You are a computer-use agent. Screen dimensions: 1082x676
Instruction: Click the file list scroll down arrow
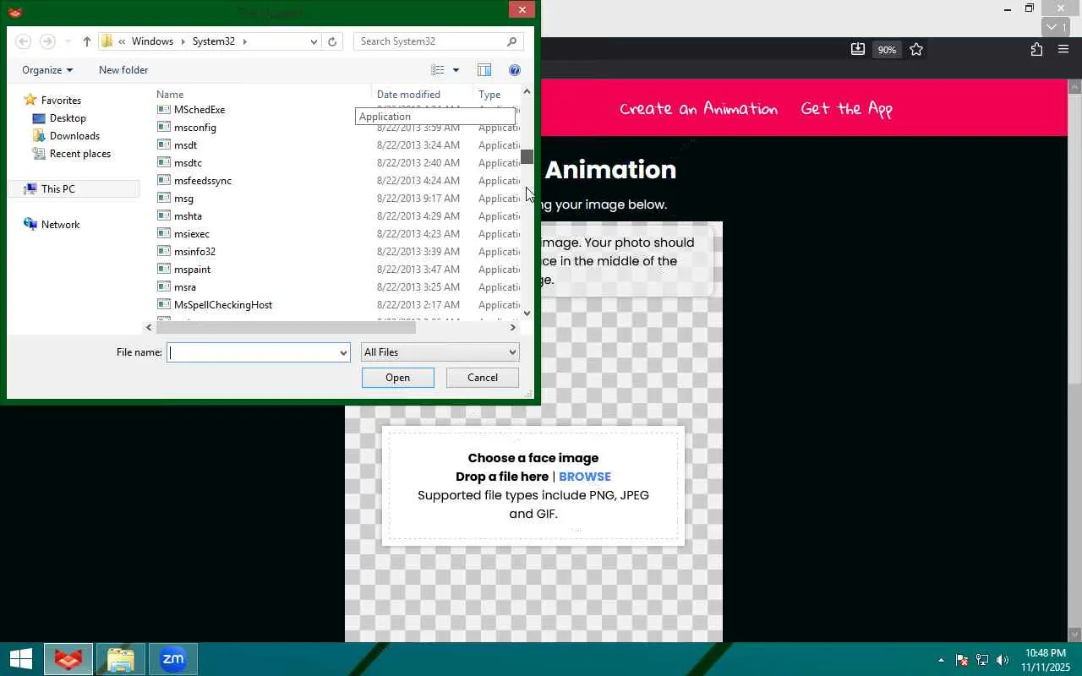(527, 313)
